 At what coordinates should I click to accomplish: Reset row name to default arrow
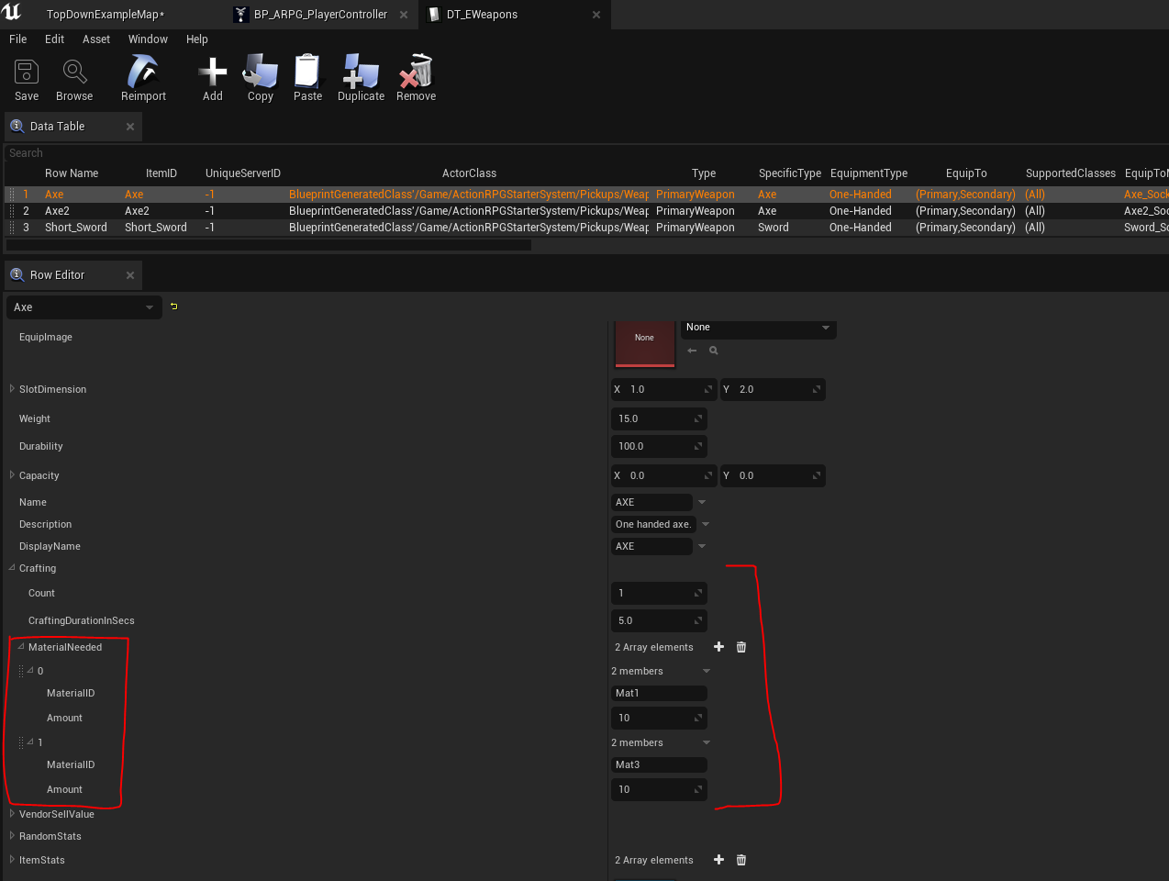[173, 307]
